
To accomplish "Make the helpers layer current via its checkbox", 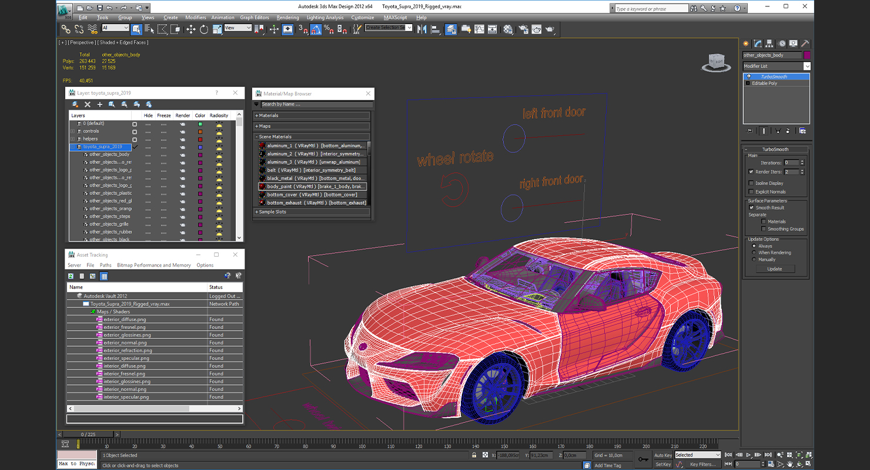I will 135,139.
